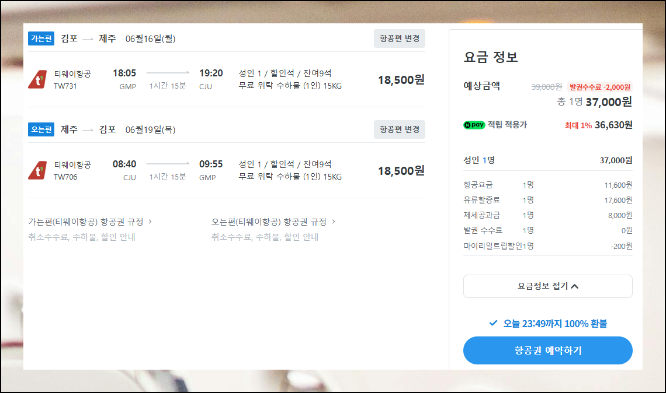666x393 pixels.
Task: Click 취소수수료, 수하물, 할인 안내 under 오는편
Action: [265, 237]
